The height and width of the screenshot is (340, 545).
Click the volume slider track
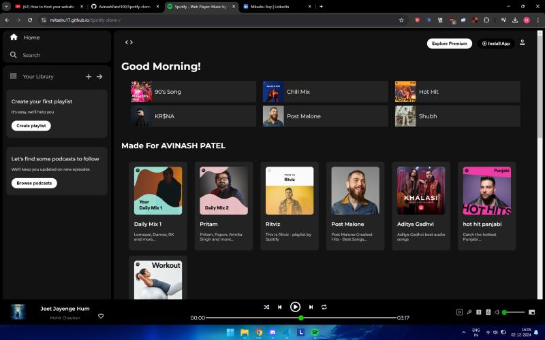coord(514,312)
